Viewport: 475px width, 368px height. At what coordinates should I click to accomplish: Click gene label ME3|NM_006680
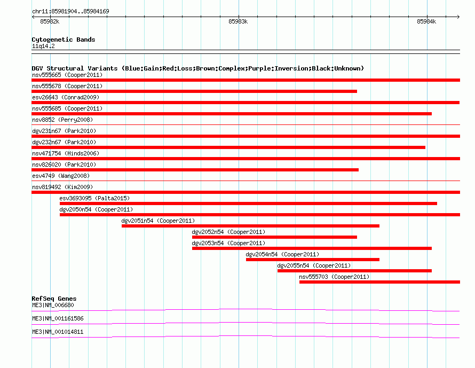click(x=53, y=306)
